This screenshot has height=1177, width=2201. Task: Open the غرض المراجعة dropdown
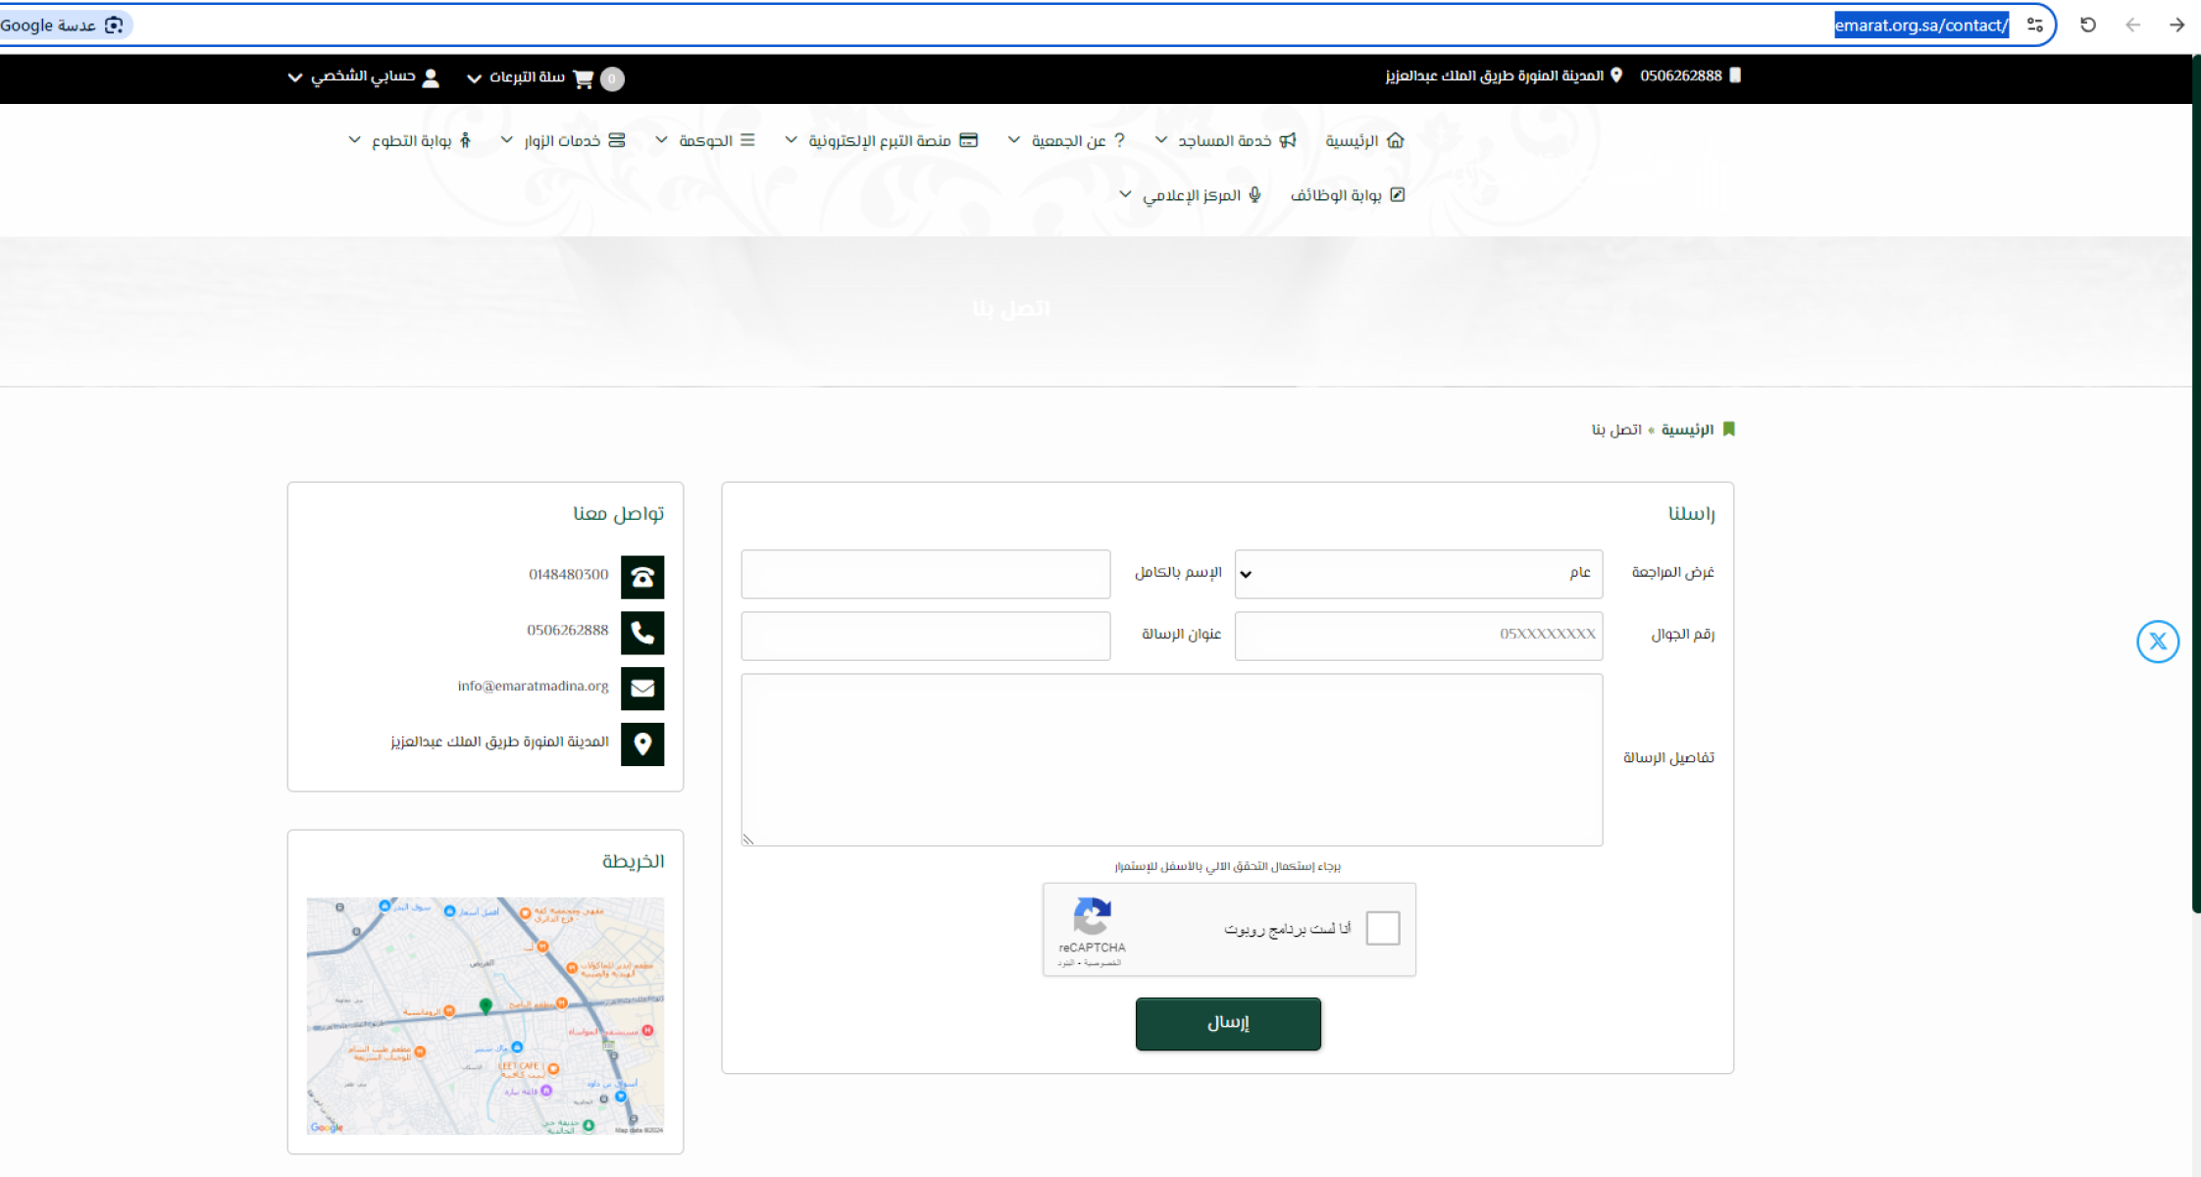(1417, 574)
